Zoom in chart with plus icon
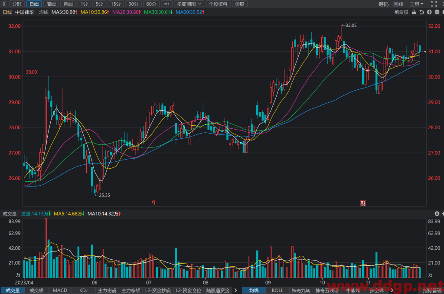 (x=429, y=12)
